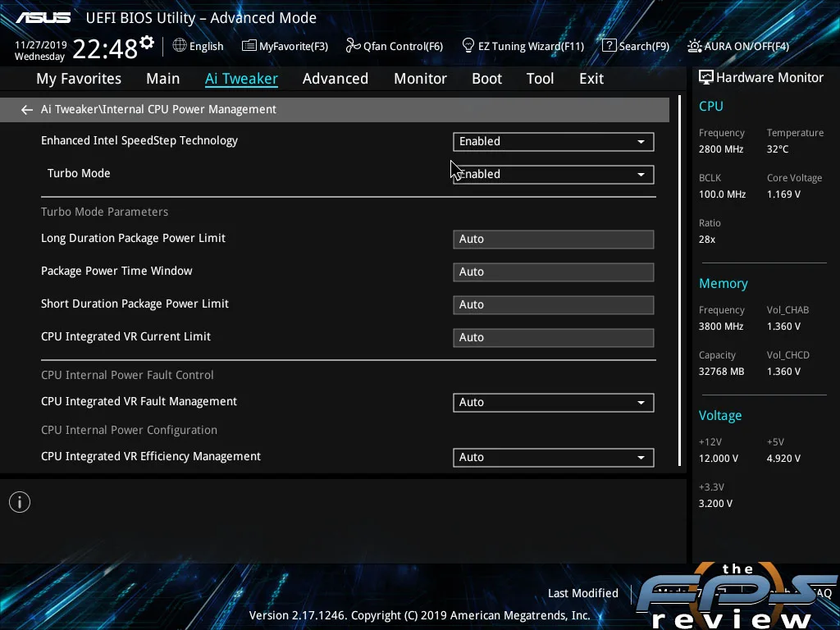Switch to the My Favorites tab
Image resolution: width=840 pixels, height=630 pixels.
(79, 79)
